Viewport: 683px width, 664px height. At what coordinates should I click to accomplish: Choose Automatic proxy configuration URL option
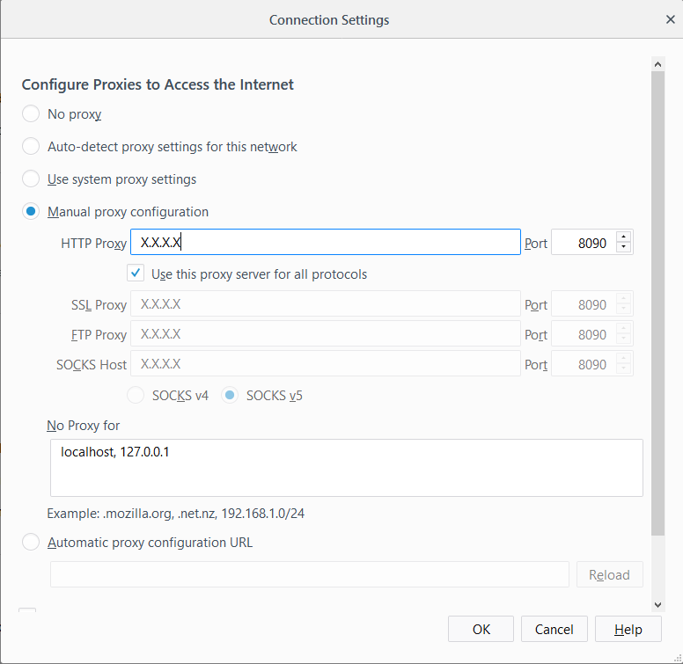(31, 542)
